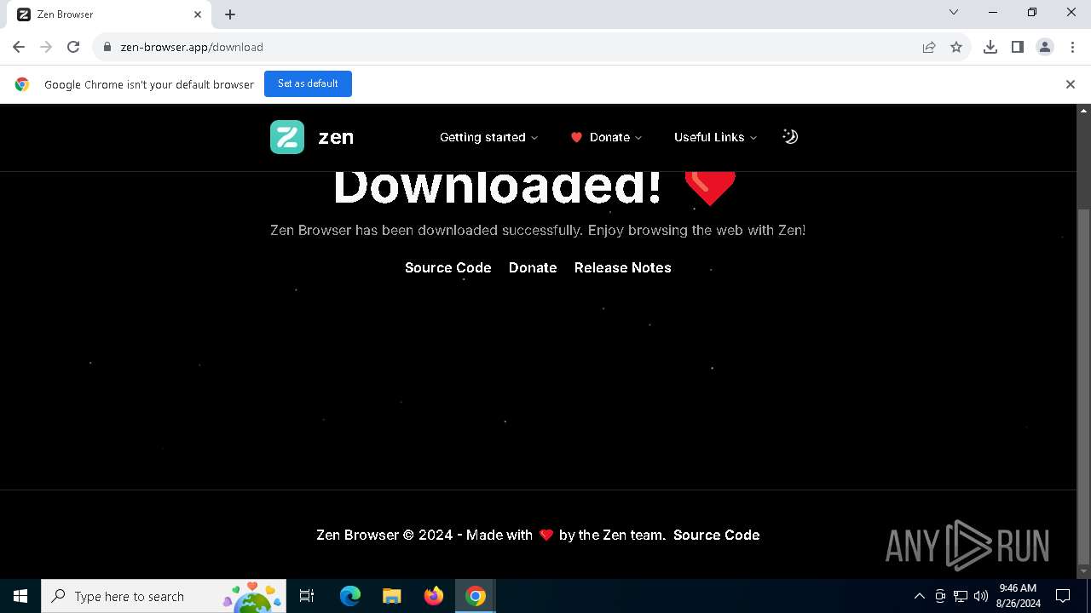Click the Set as default button
Screen dimensions: 1091x613
(308, 83)
